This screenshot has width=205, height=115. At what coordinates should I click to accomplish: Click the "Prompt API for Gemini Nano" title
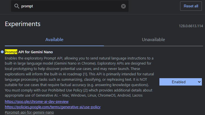(29, 52)
